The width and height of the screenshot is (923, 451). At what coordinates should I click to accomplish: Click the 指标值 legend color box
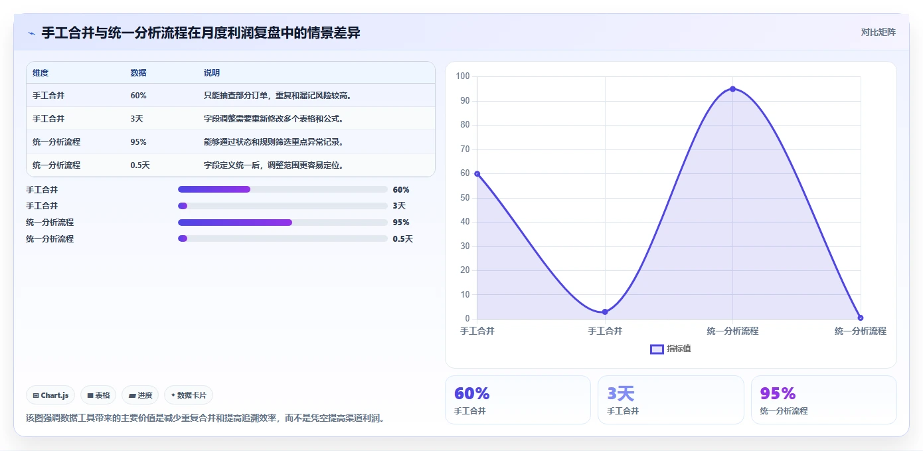(657, 349)
